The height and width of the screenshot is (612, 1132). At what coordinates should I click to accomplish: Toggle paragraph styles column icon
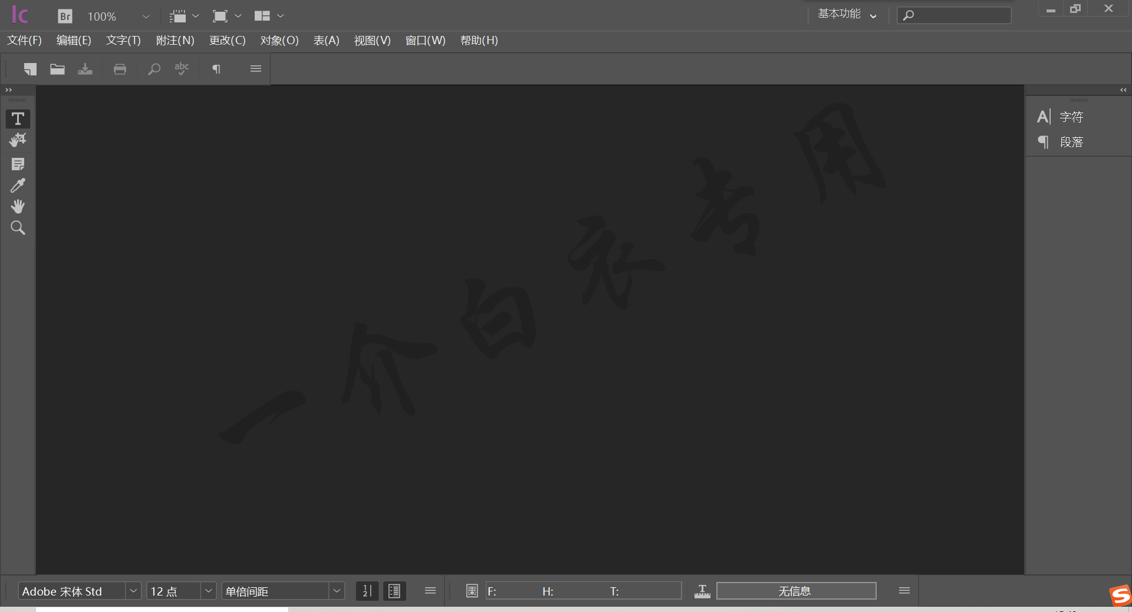click(x=394, y=591)
